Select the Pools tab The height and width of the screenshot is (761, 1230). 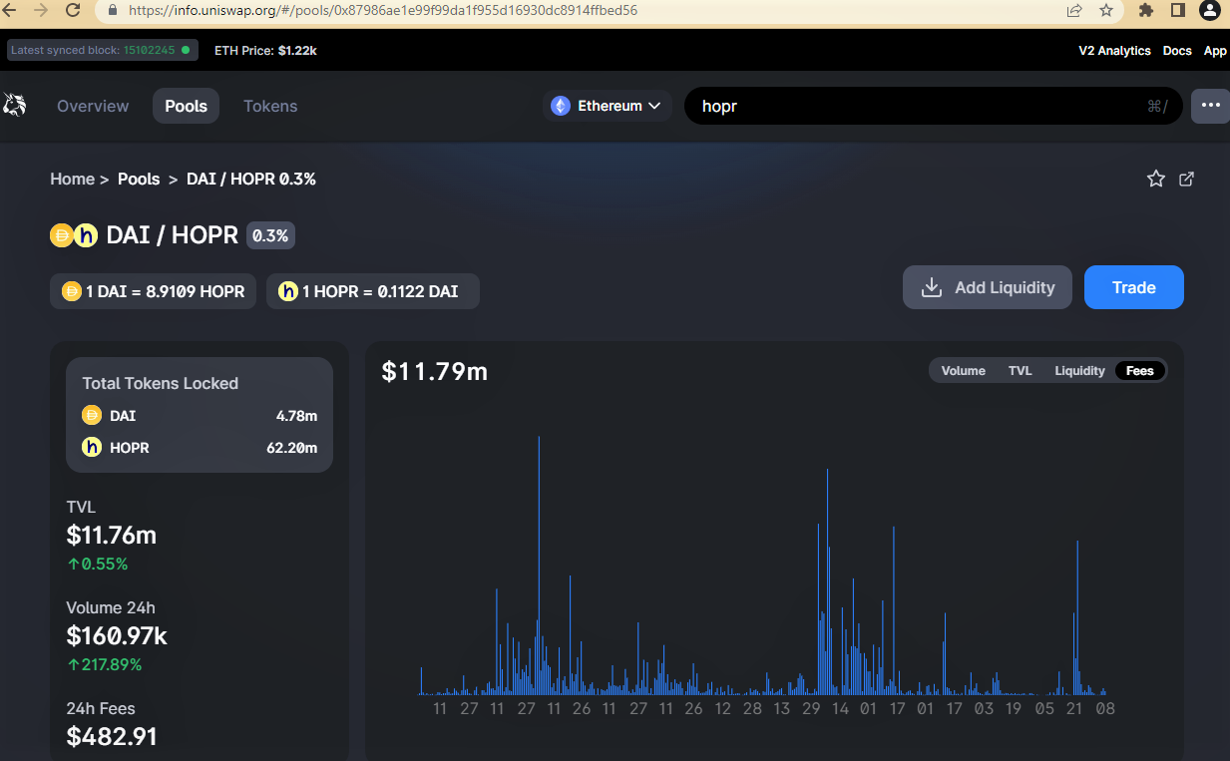tap(186, 106)
